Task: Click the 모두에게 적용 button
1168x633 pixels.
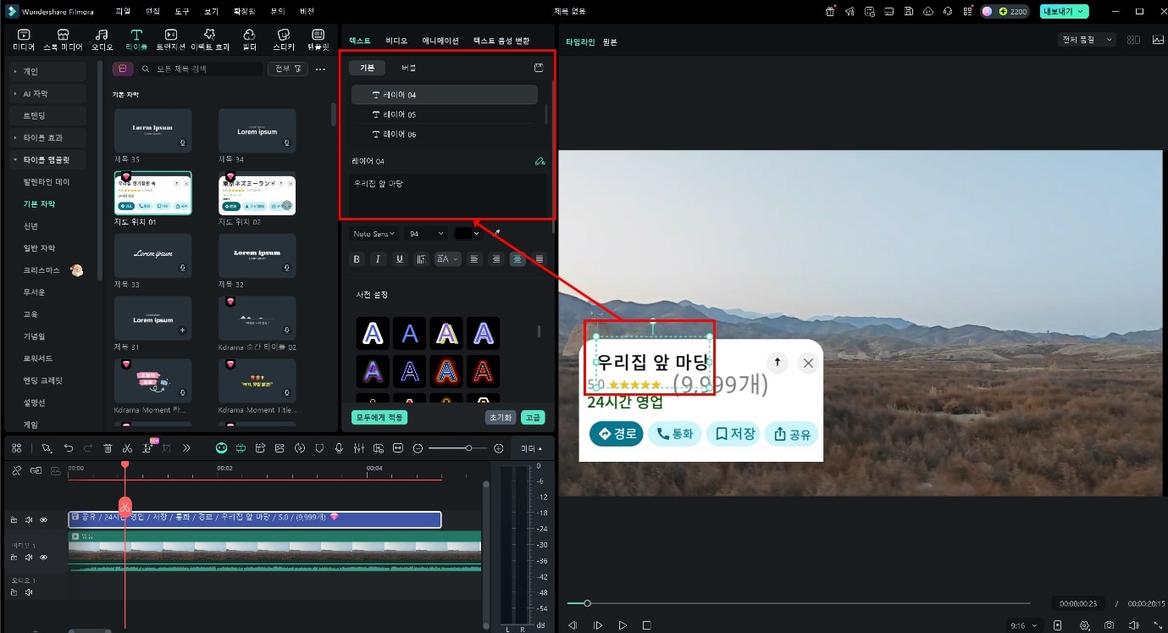Action: tap(378, 417)
